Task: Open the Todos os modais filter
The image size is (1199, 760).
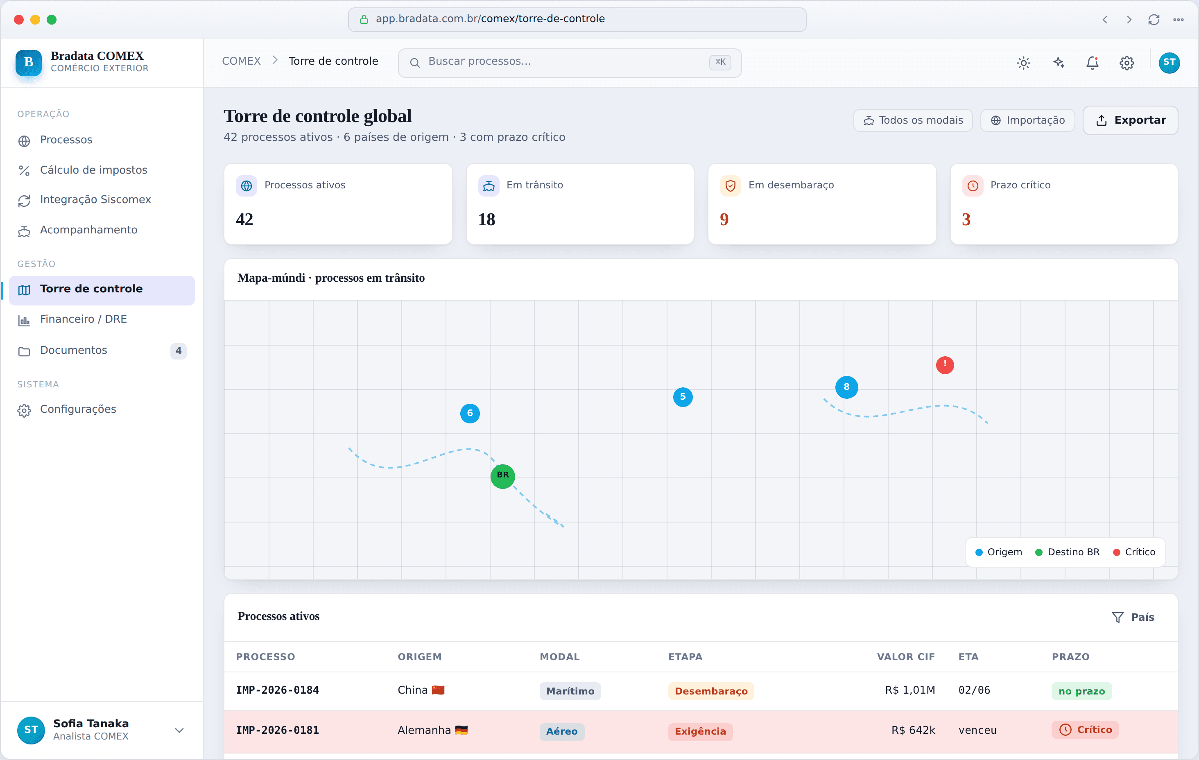Action: click(913, 120)
